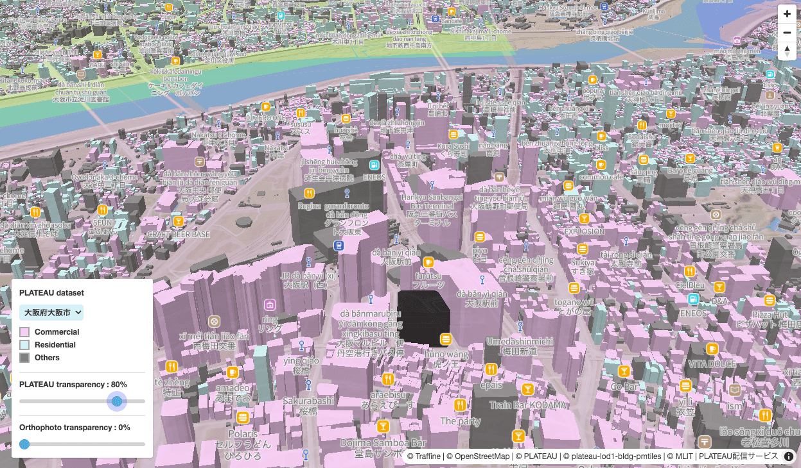Zoom in on the 3D map
This screenshot has width=801, height=468.
[x=787, y=14]
